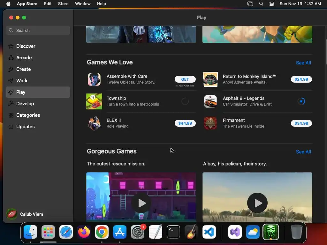Open GarageBand in the Dock
327x245 pixels.
(191, 232)
